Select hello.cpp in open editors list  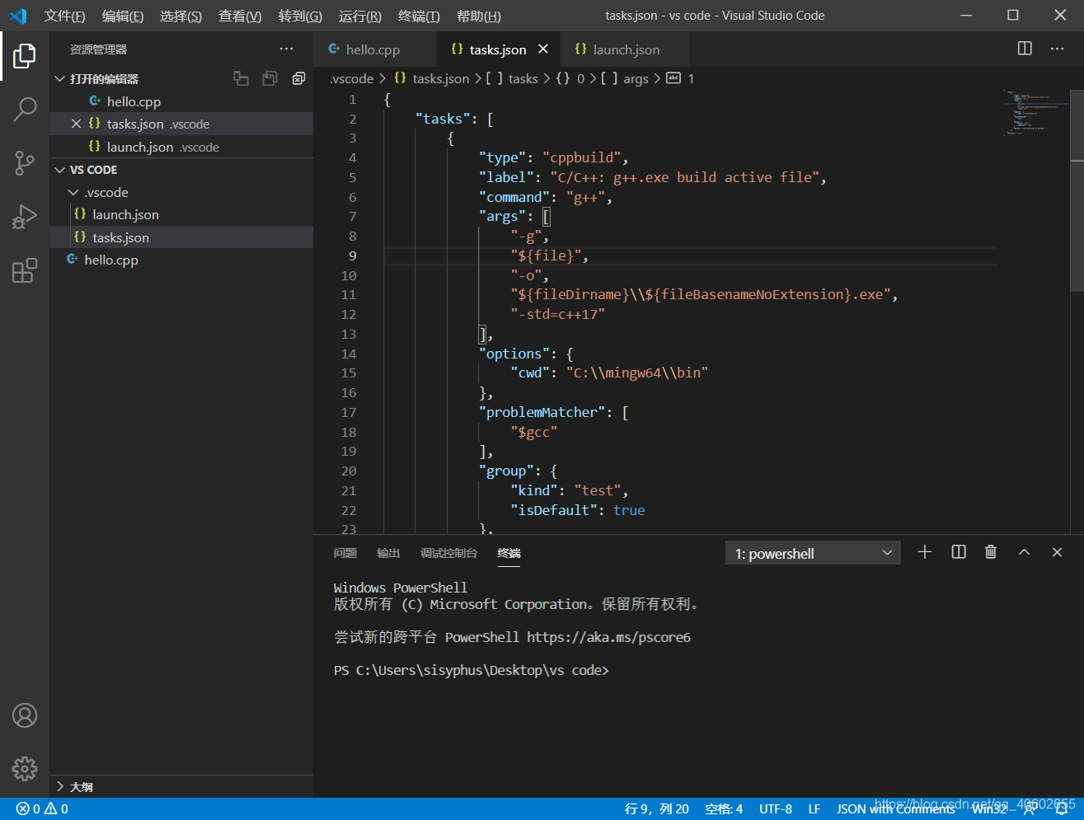point(181,101)
